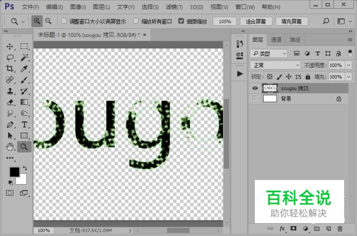Toggle Quick Mask mode
The height and width of the screenshot is (236, 357).
click(10, 193)
